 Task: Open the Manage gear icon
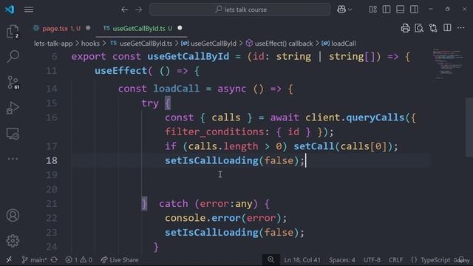(x=13, y=241)
